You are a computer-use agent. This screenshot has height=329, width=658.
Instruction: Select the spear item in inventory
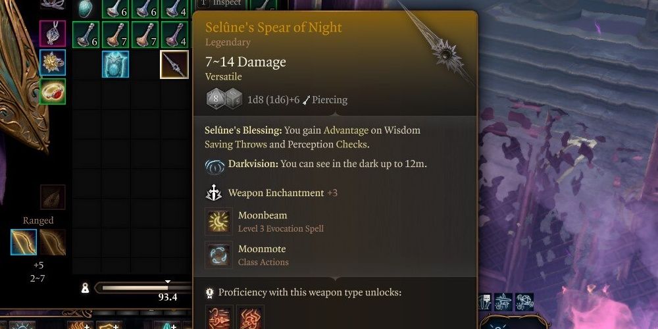pos(174,64)
